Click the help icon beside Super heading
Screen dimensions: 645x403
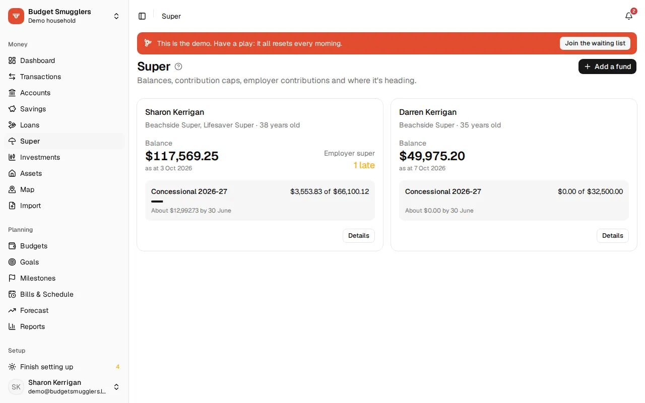click(x=178, y=66)
